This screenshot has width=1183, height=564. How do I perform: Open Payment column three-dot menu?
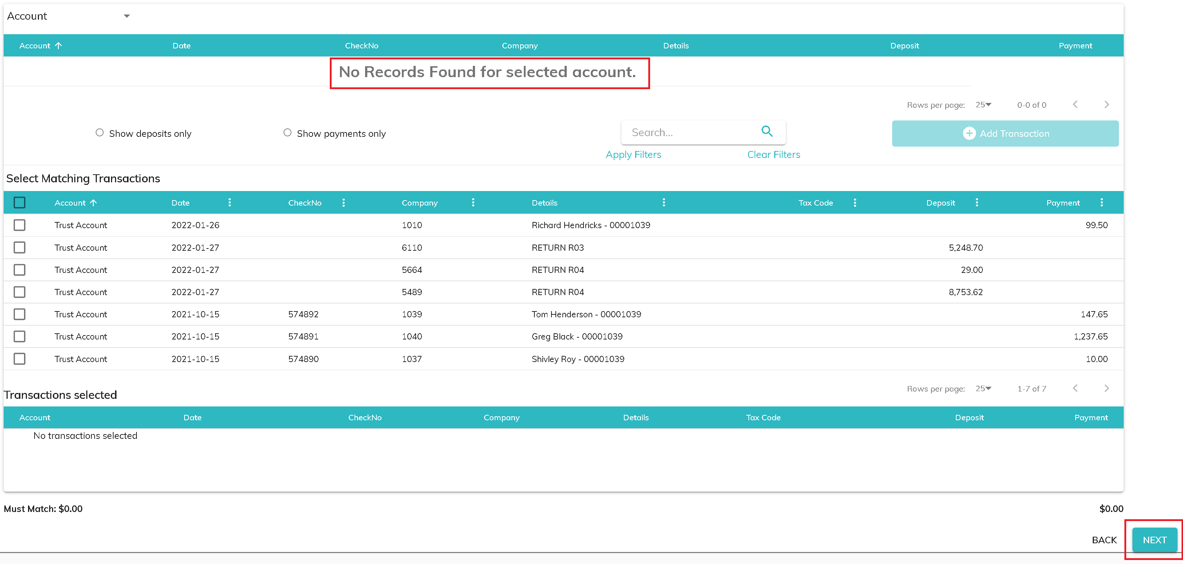point(1102,202)
